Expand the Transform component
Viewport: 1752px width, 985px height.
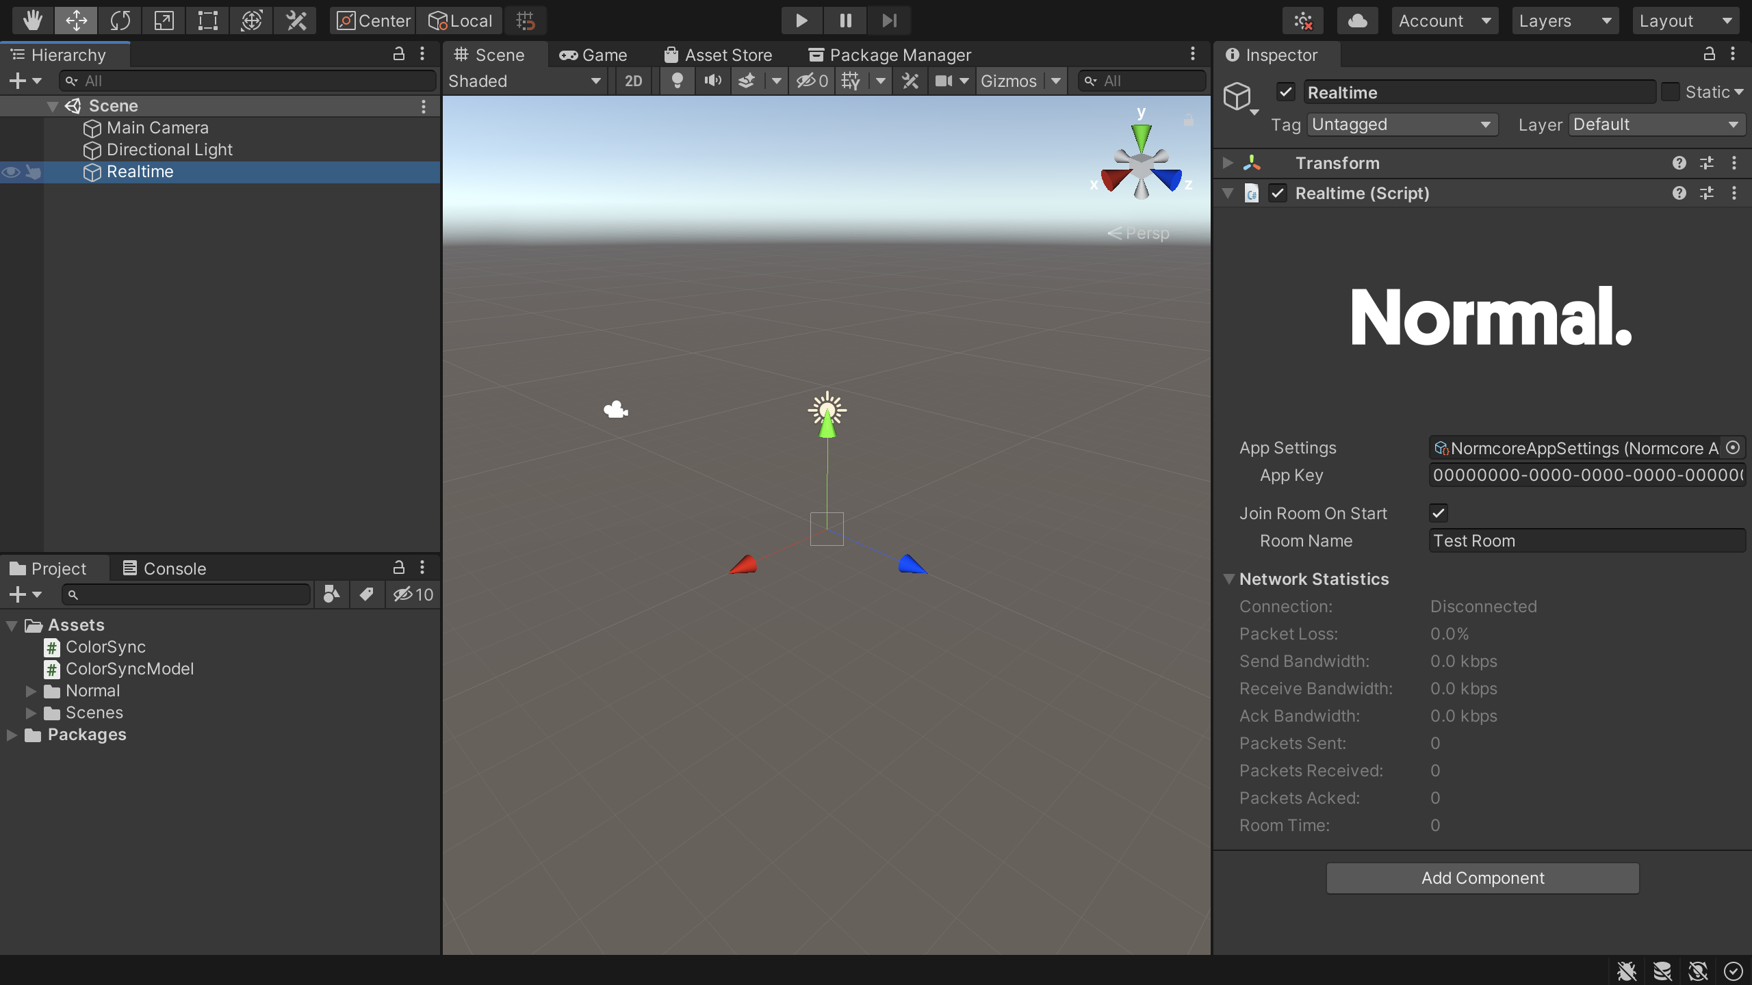click(1228, 163)
